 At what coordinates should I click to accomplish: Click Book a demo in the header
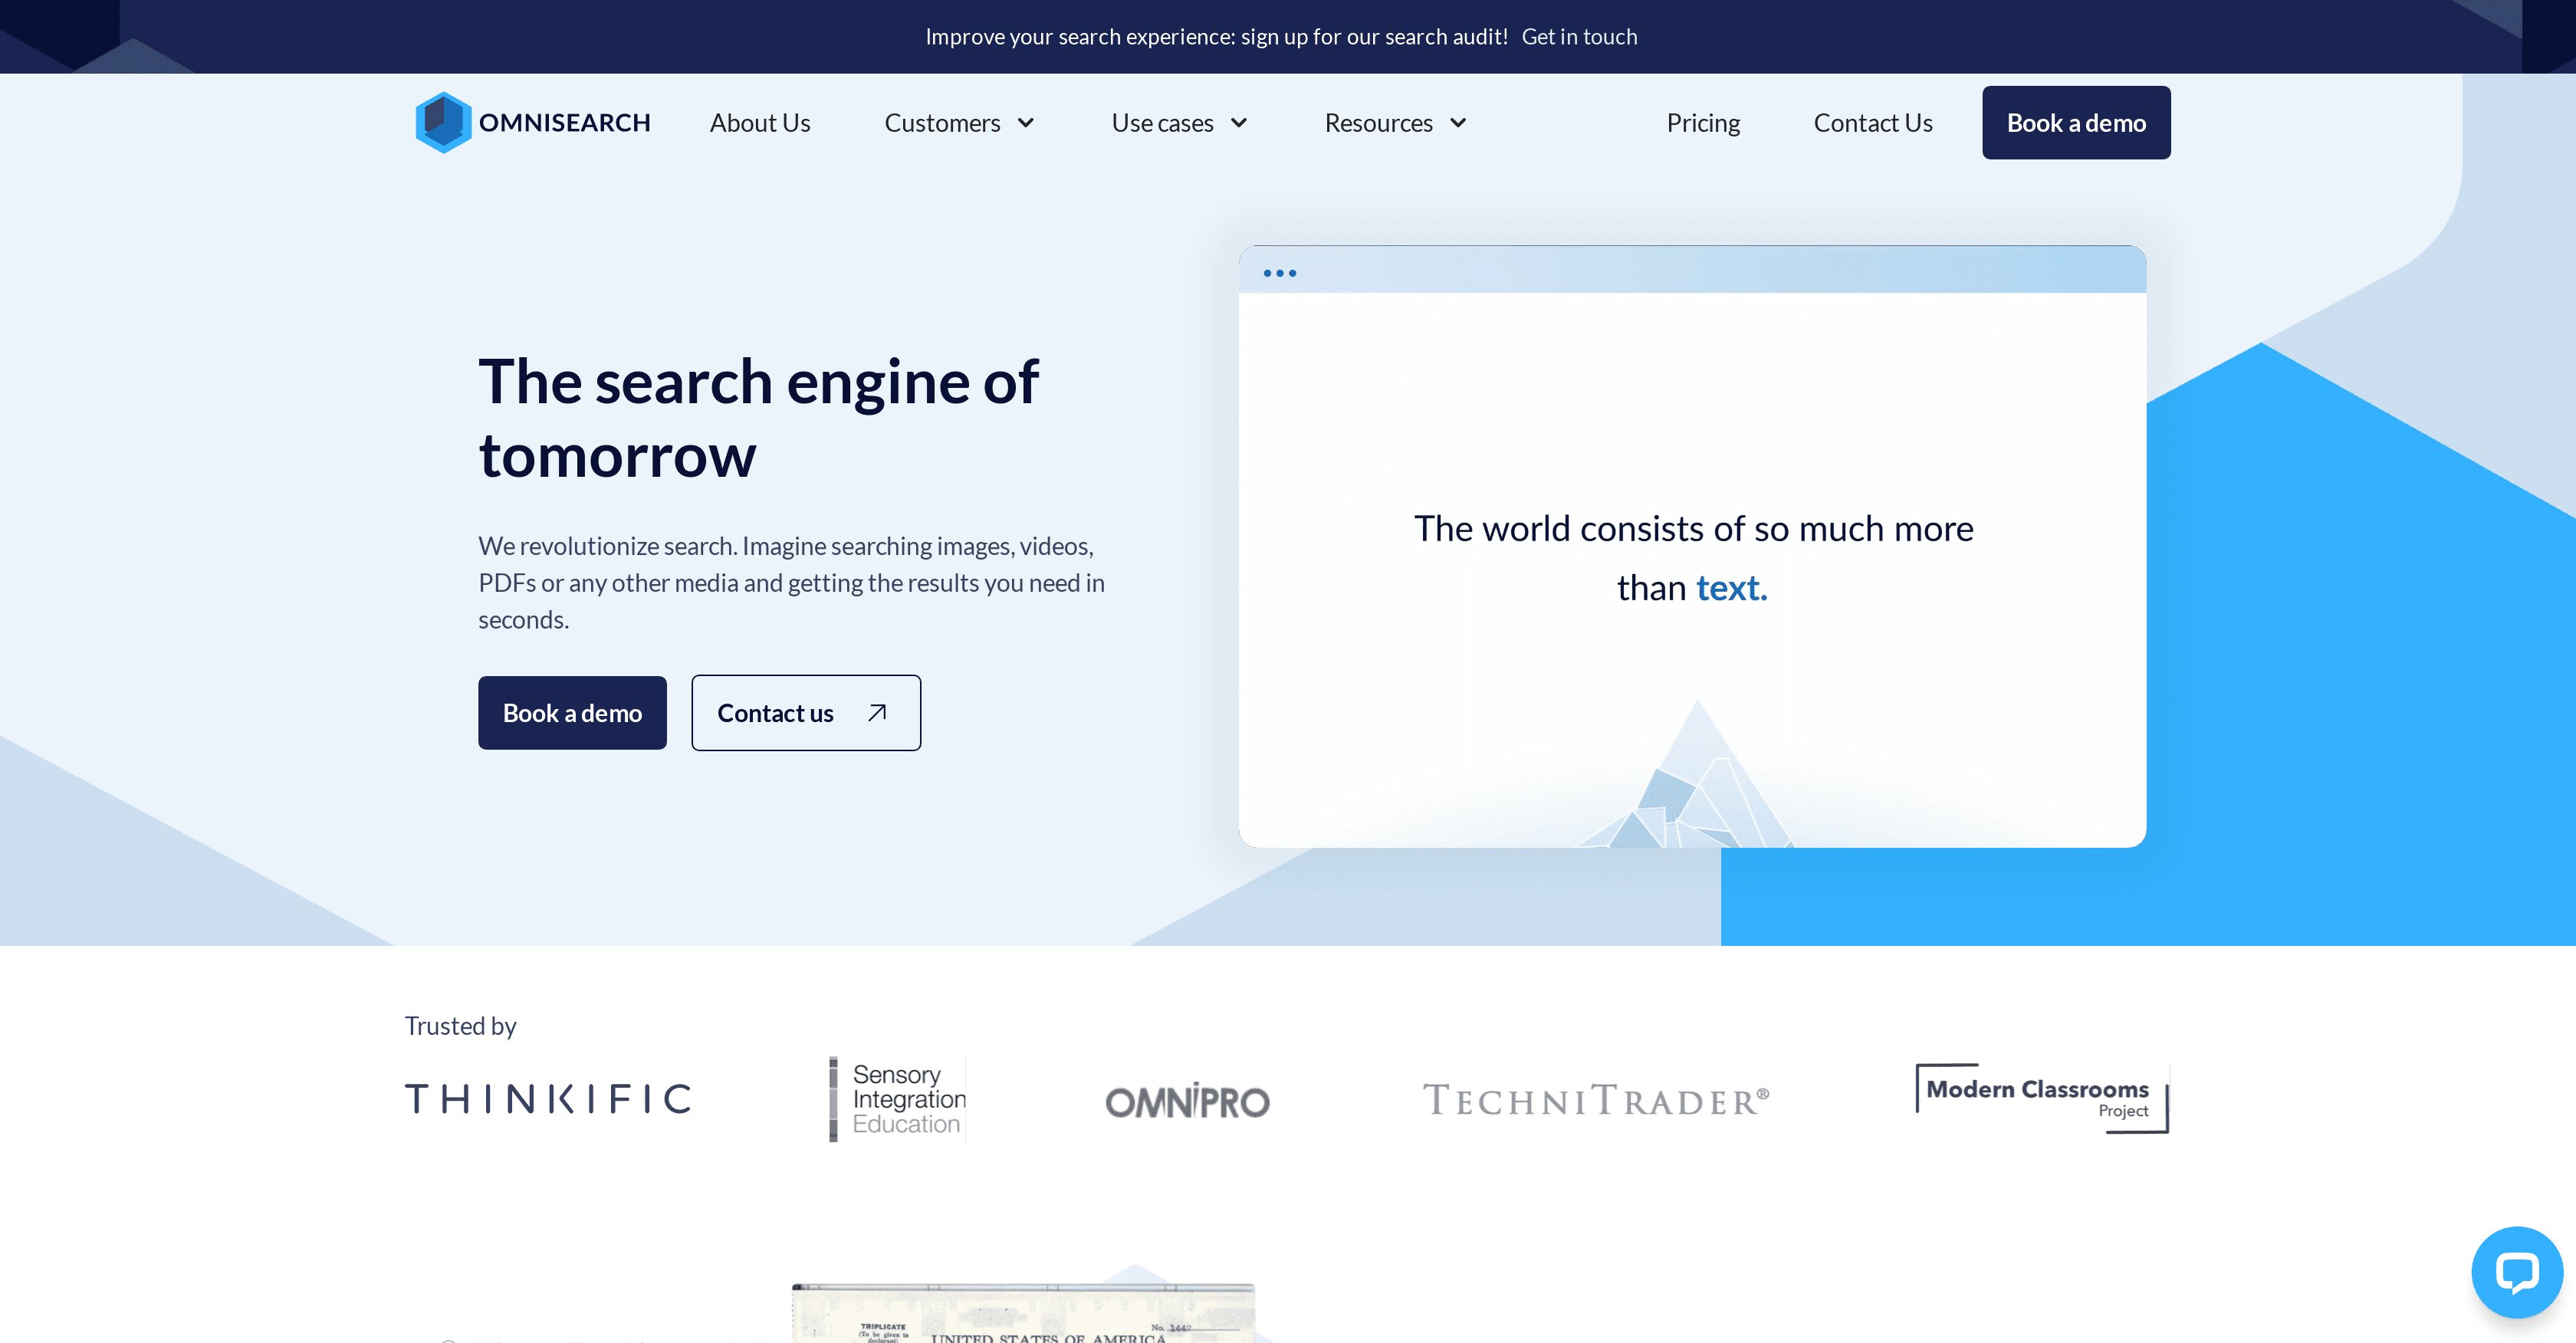pyautogui.click(x=2076, y=122)
